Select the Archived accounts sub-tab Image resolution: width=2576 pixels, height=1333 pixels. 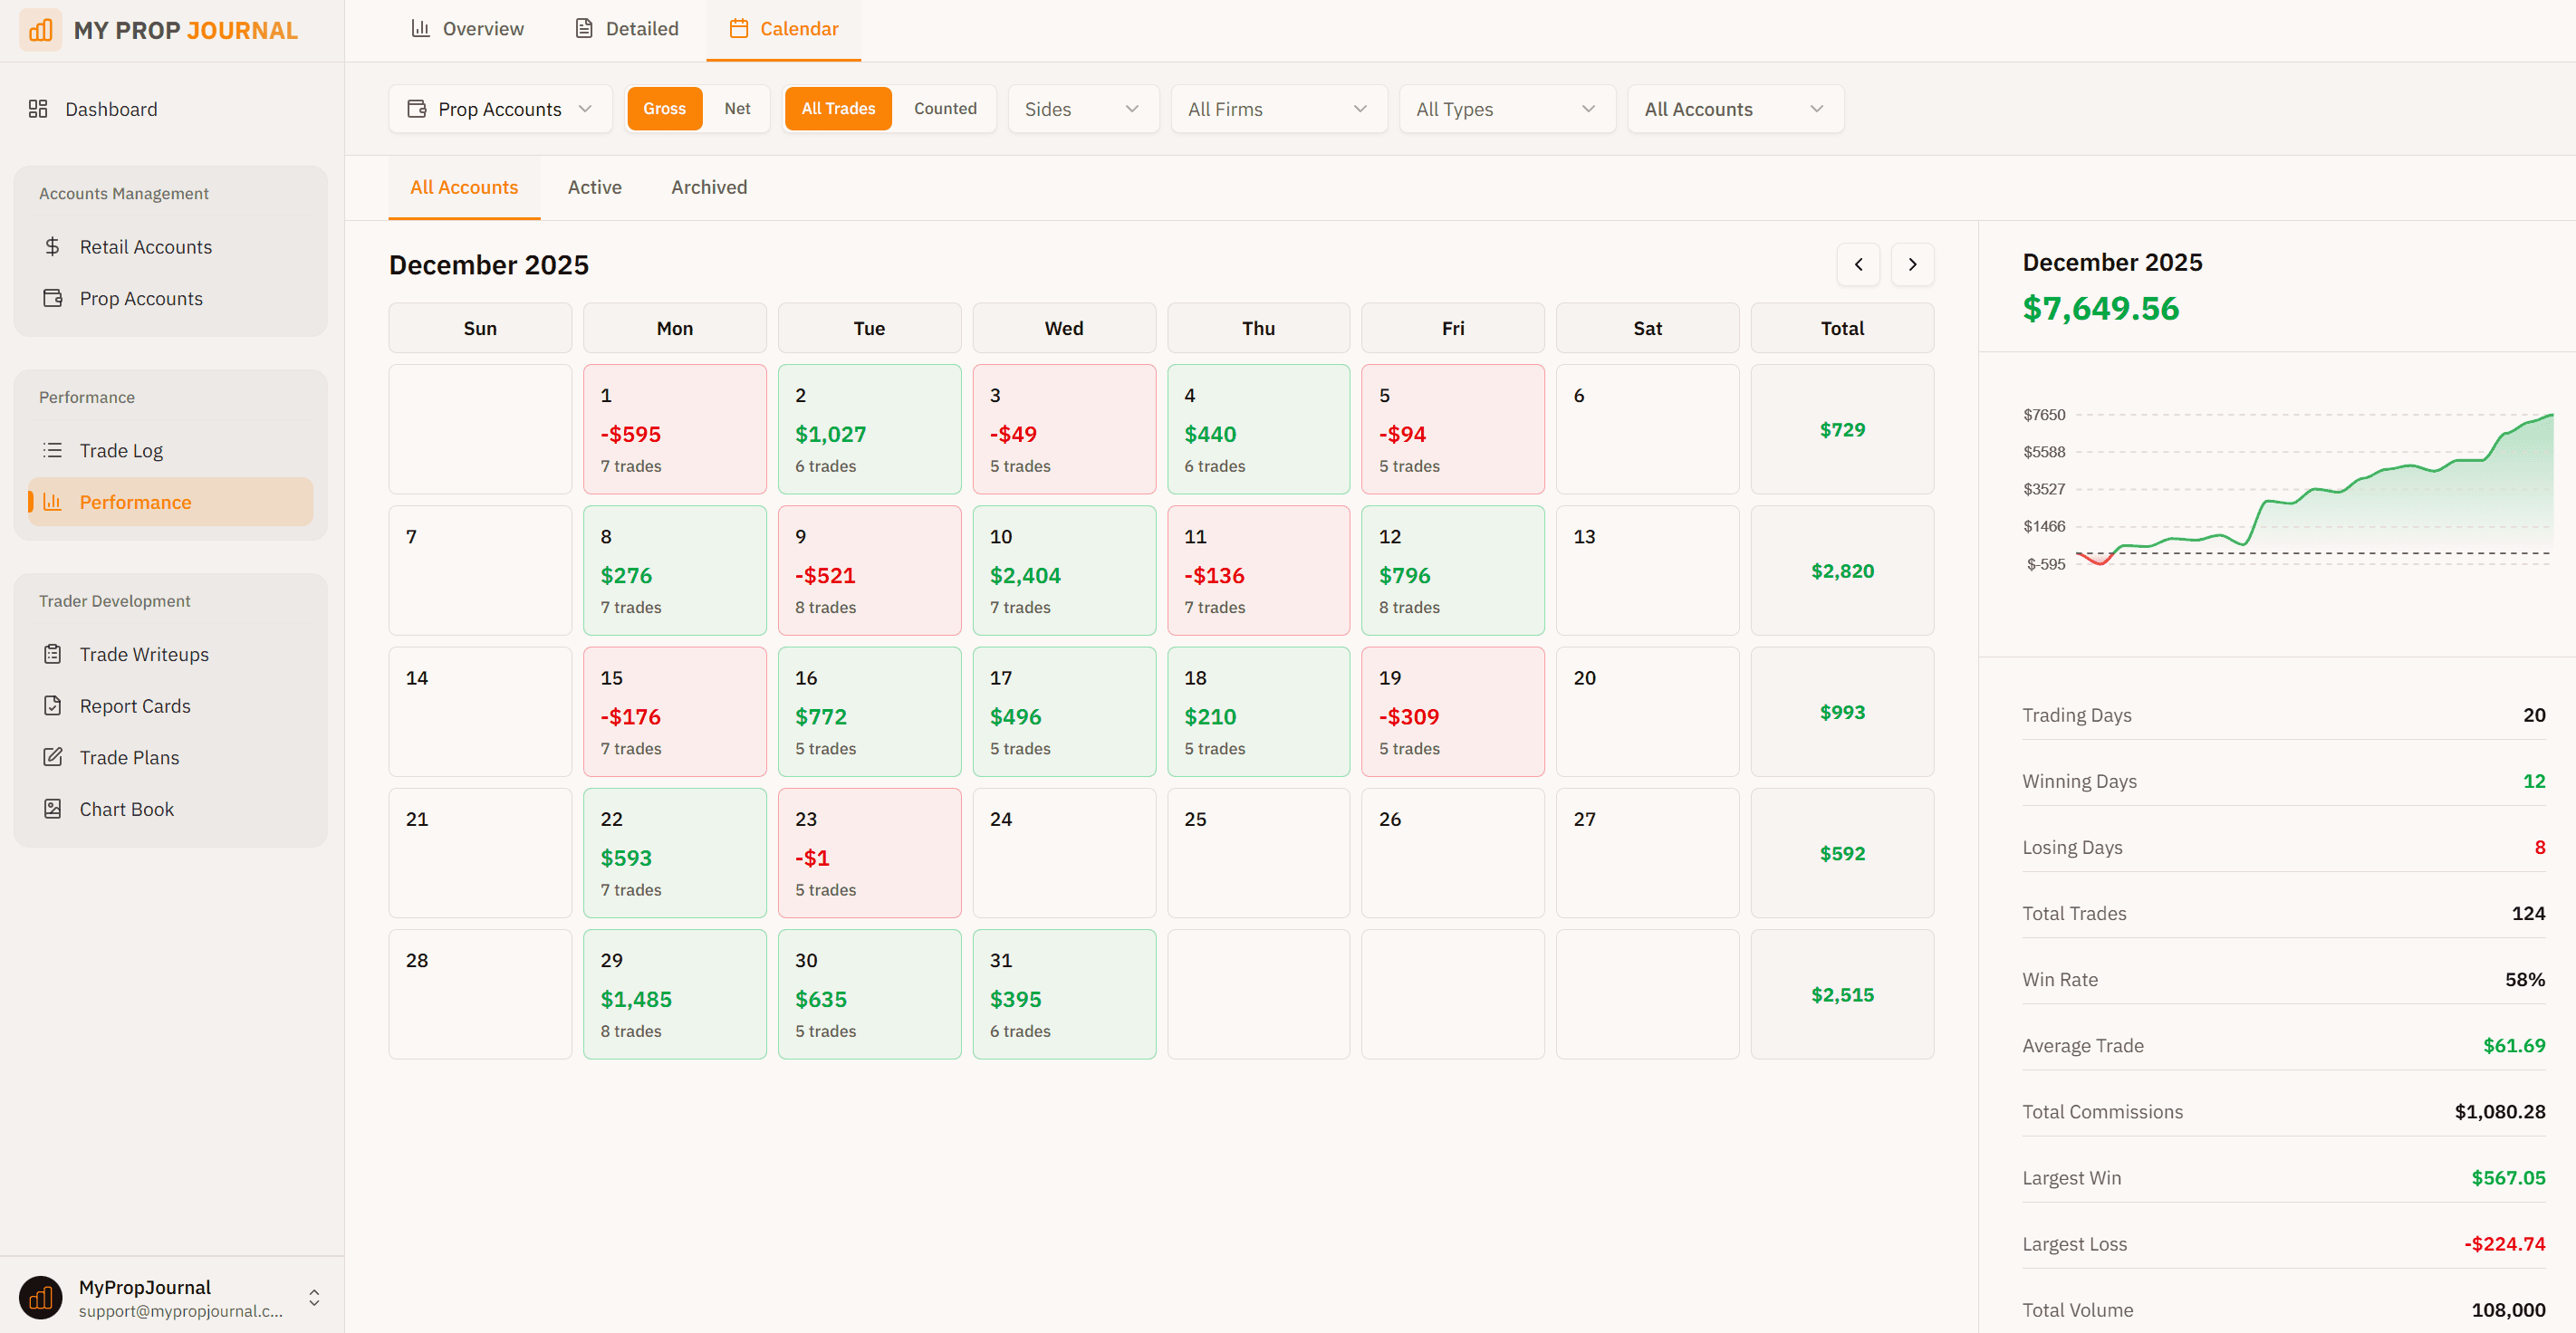pyautogui.click(x=709, y=187)
